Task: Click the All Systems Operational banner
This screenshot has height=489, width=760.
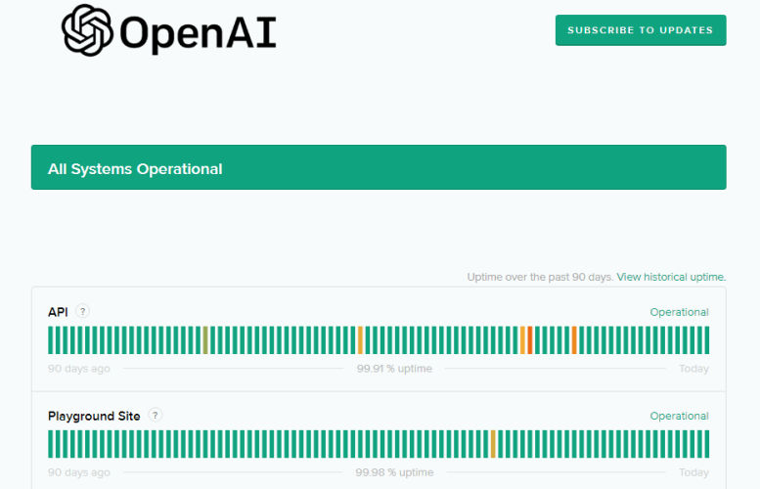Action: click(x=379, y=167)
